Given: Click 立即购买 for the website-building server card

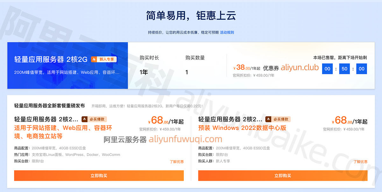Looking at the screenshot, I should click(99, 175).
